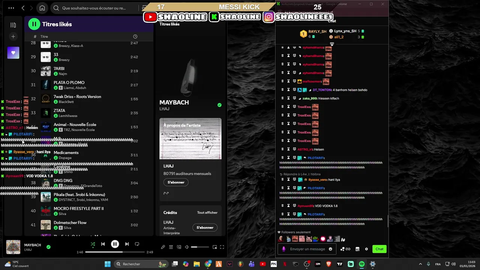Mute Spotify with the speaker icon
Image resolution: width=480 pixels, height=270 pixels.
pos(187,247)
